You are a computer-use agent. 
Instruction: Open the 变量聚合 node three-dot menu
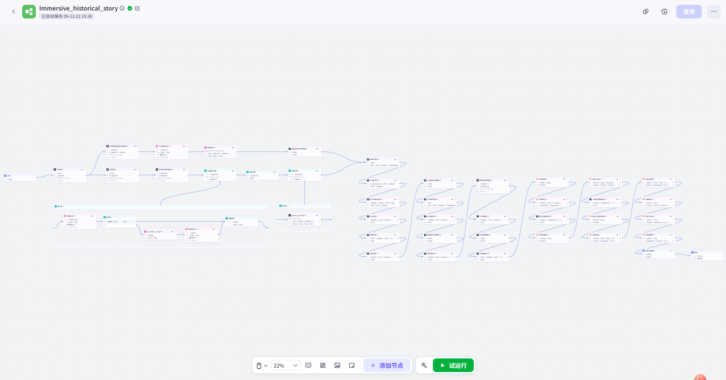click(x=256, y=218)
